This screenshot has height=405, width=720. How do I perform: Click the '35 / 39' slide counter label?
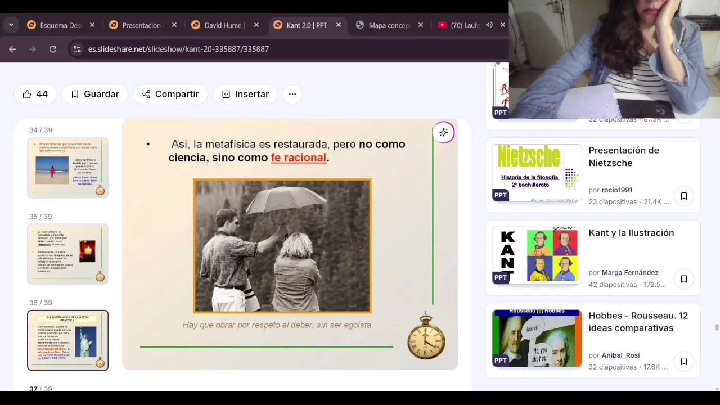[40, 217]
